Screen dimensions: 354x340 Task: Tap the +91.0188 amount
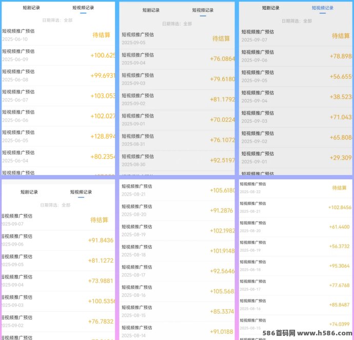point(222,332)
